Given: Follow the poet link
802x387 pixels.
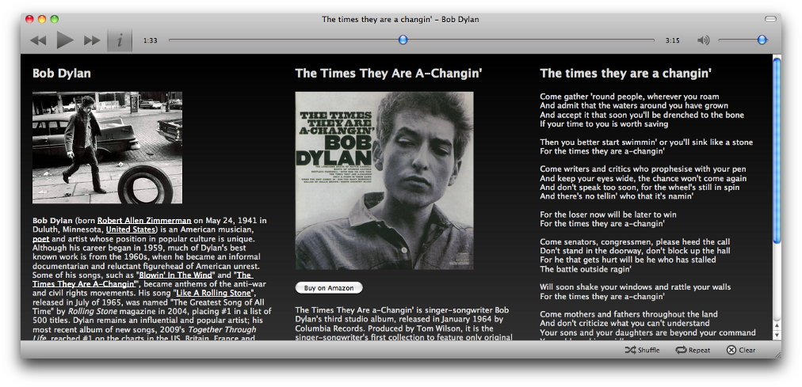Looking at the screenshot, I should click(x=41, y=239).
